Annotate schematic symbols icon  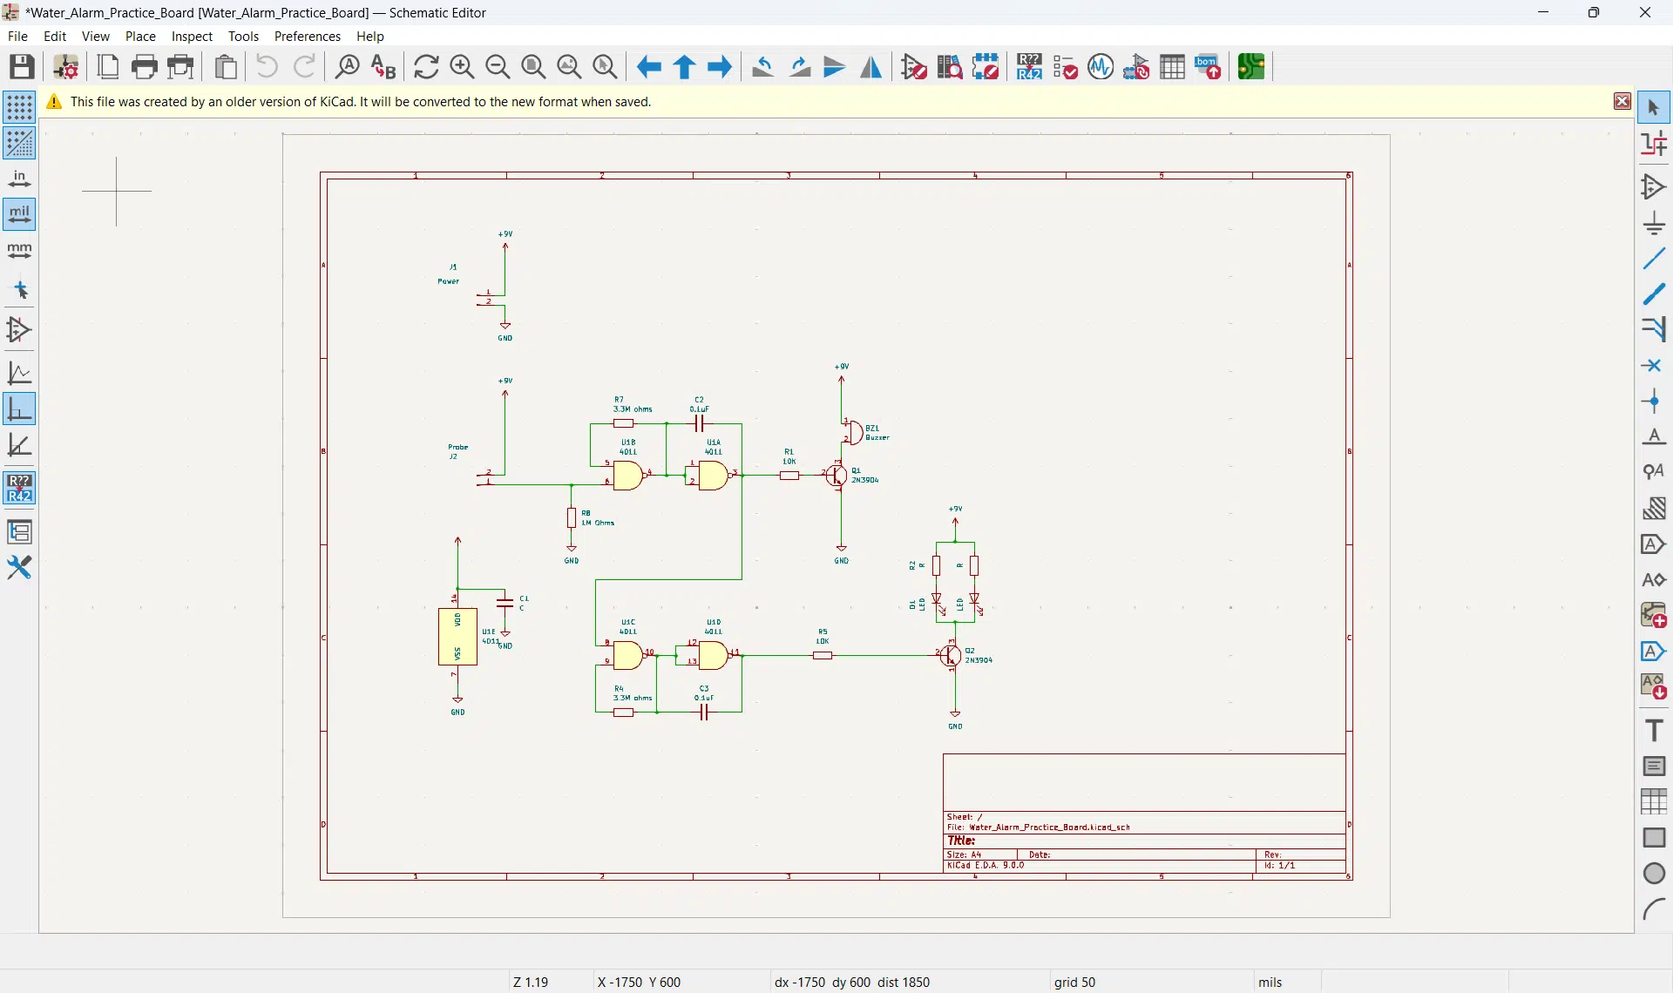pos(1030,67)
